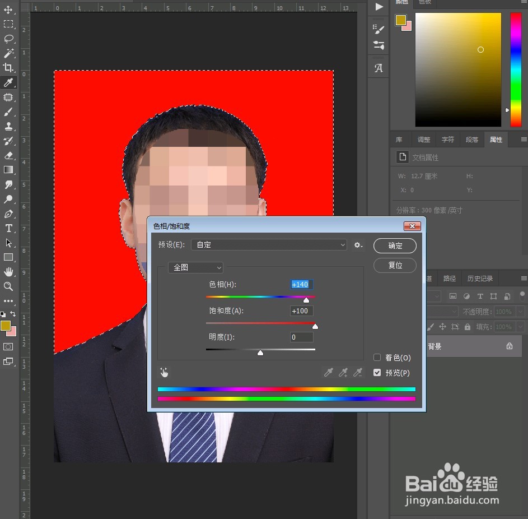Click the foreground color swatch
Viewport: 528px width, 519px height.
coord(6,325)
